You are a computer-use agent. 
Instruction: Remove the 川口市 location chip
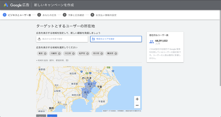(73, 54)
